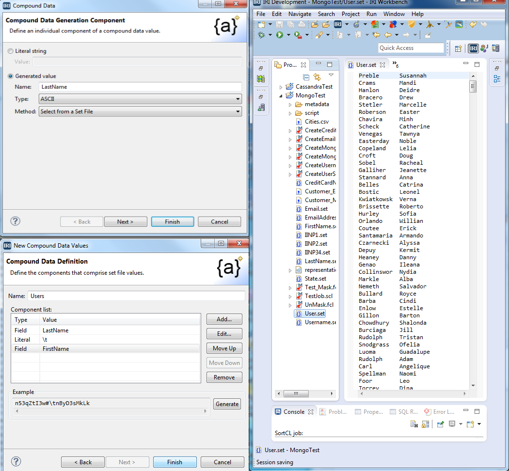This screenshot has width=509, height=471.
Task: Click the green Run button in toolbar
Action: coord(280,35)
